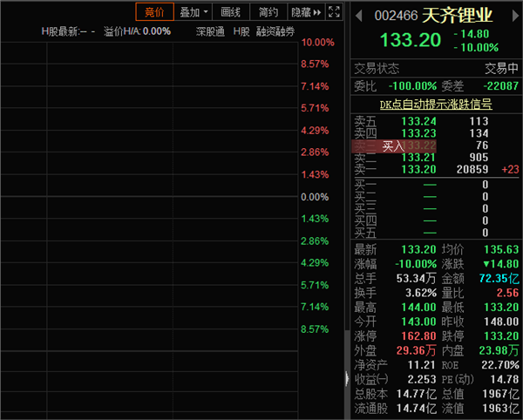This screenshot has height=420, width=523.
Task: Click the 委差 value -22087
Action: [501, 86]
